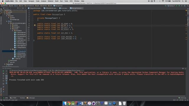The height and width of the screenshot is (106, 189).
Task: Pin the Run tab with the pin icon
Action: (x=3, y=87)
